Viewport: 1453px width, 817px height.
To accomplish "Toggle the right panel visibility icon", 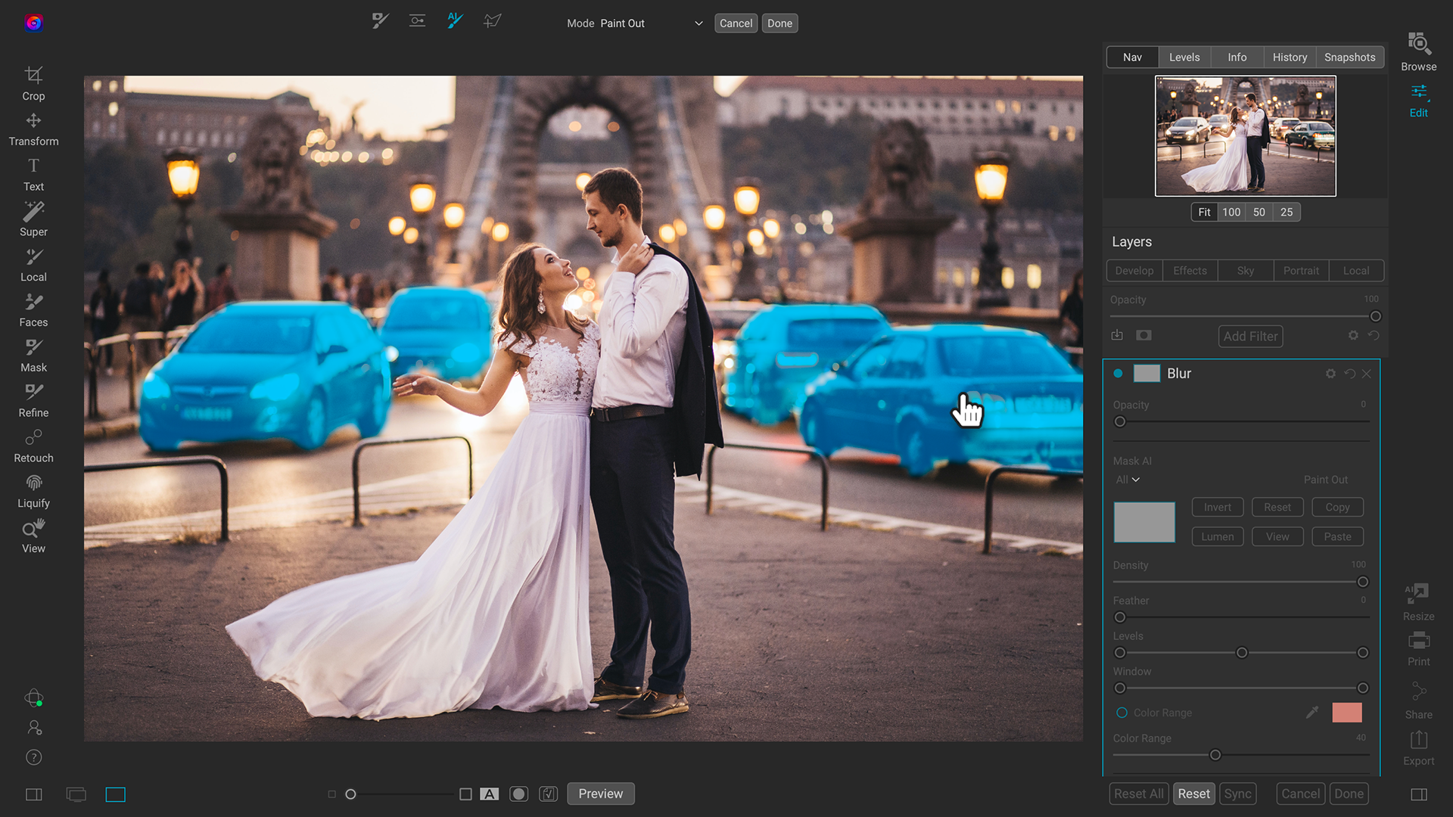I will pos(1419,794).
